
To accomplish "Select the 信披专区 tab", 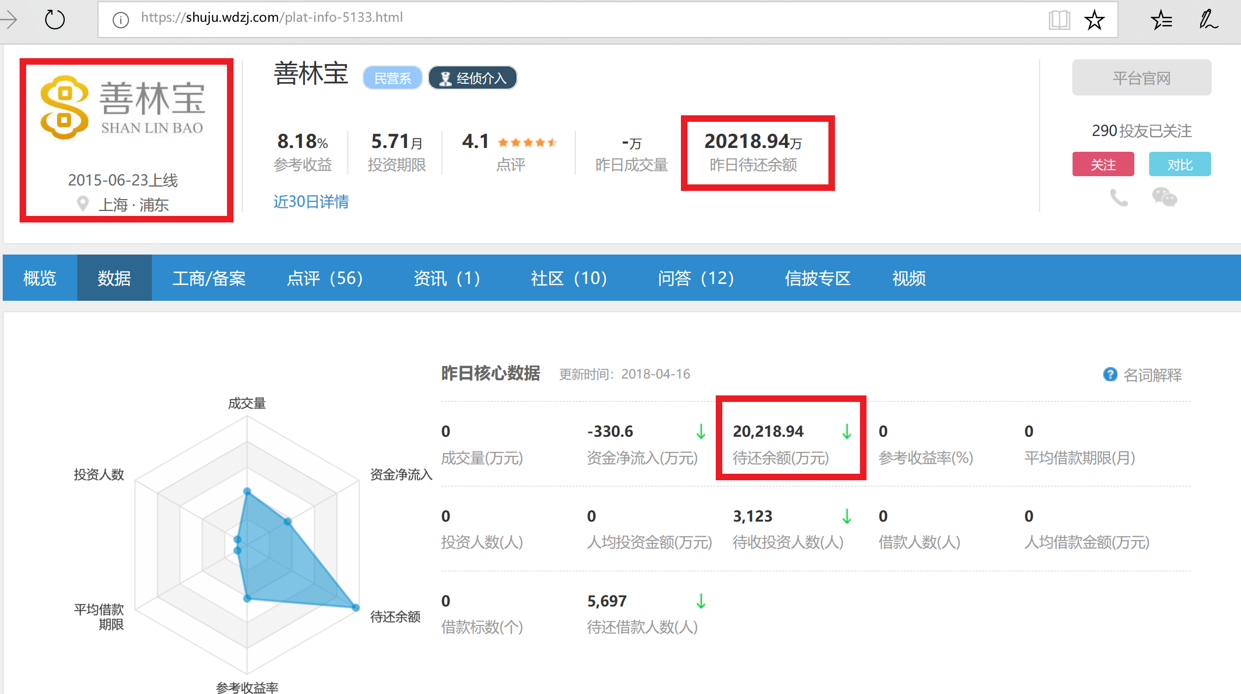I will (x=817, y=278).
